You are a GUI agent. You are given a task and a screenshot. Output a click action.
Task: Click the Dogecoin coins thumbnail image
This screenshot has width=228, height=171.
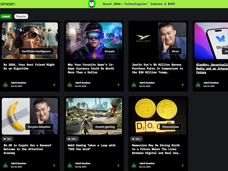tap(158, 116)
